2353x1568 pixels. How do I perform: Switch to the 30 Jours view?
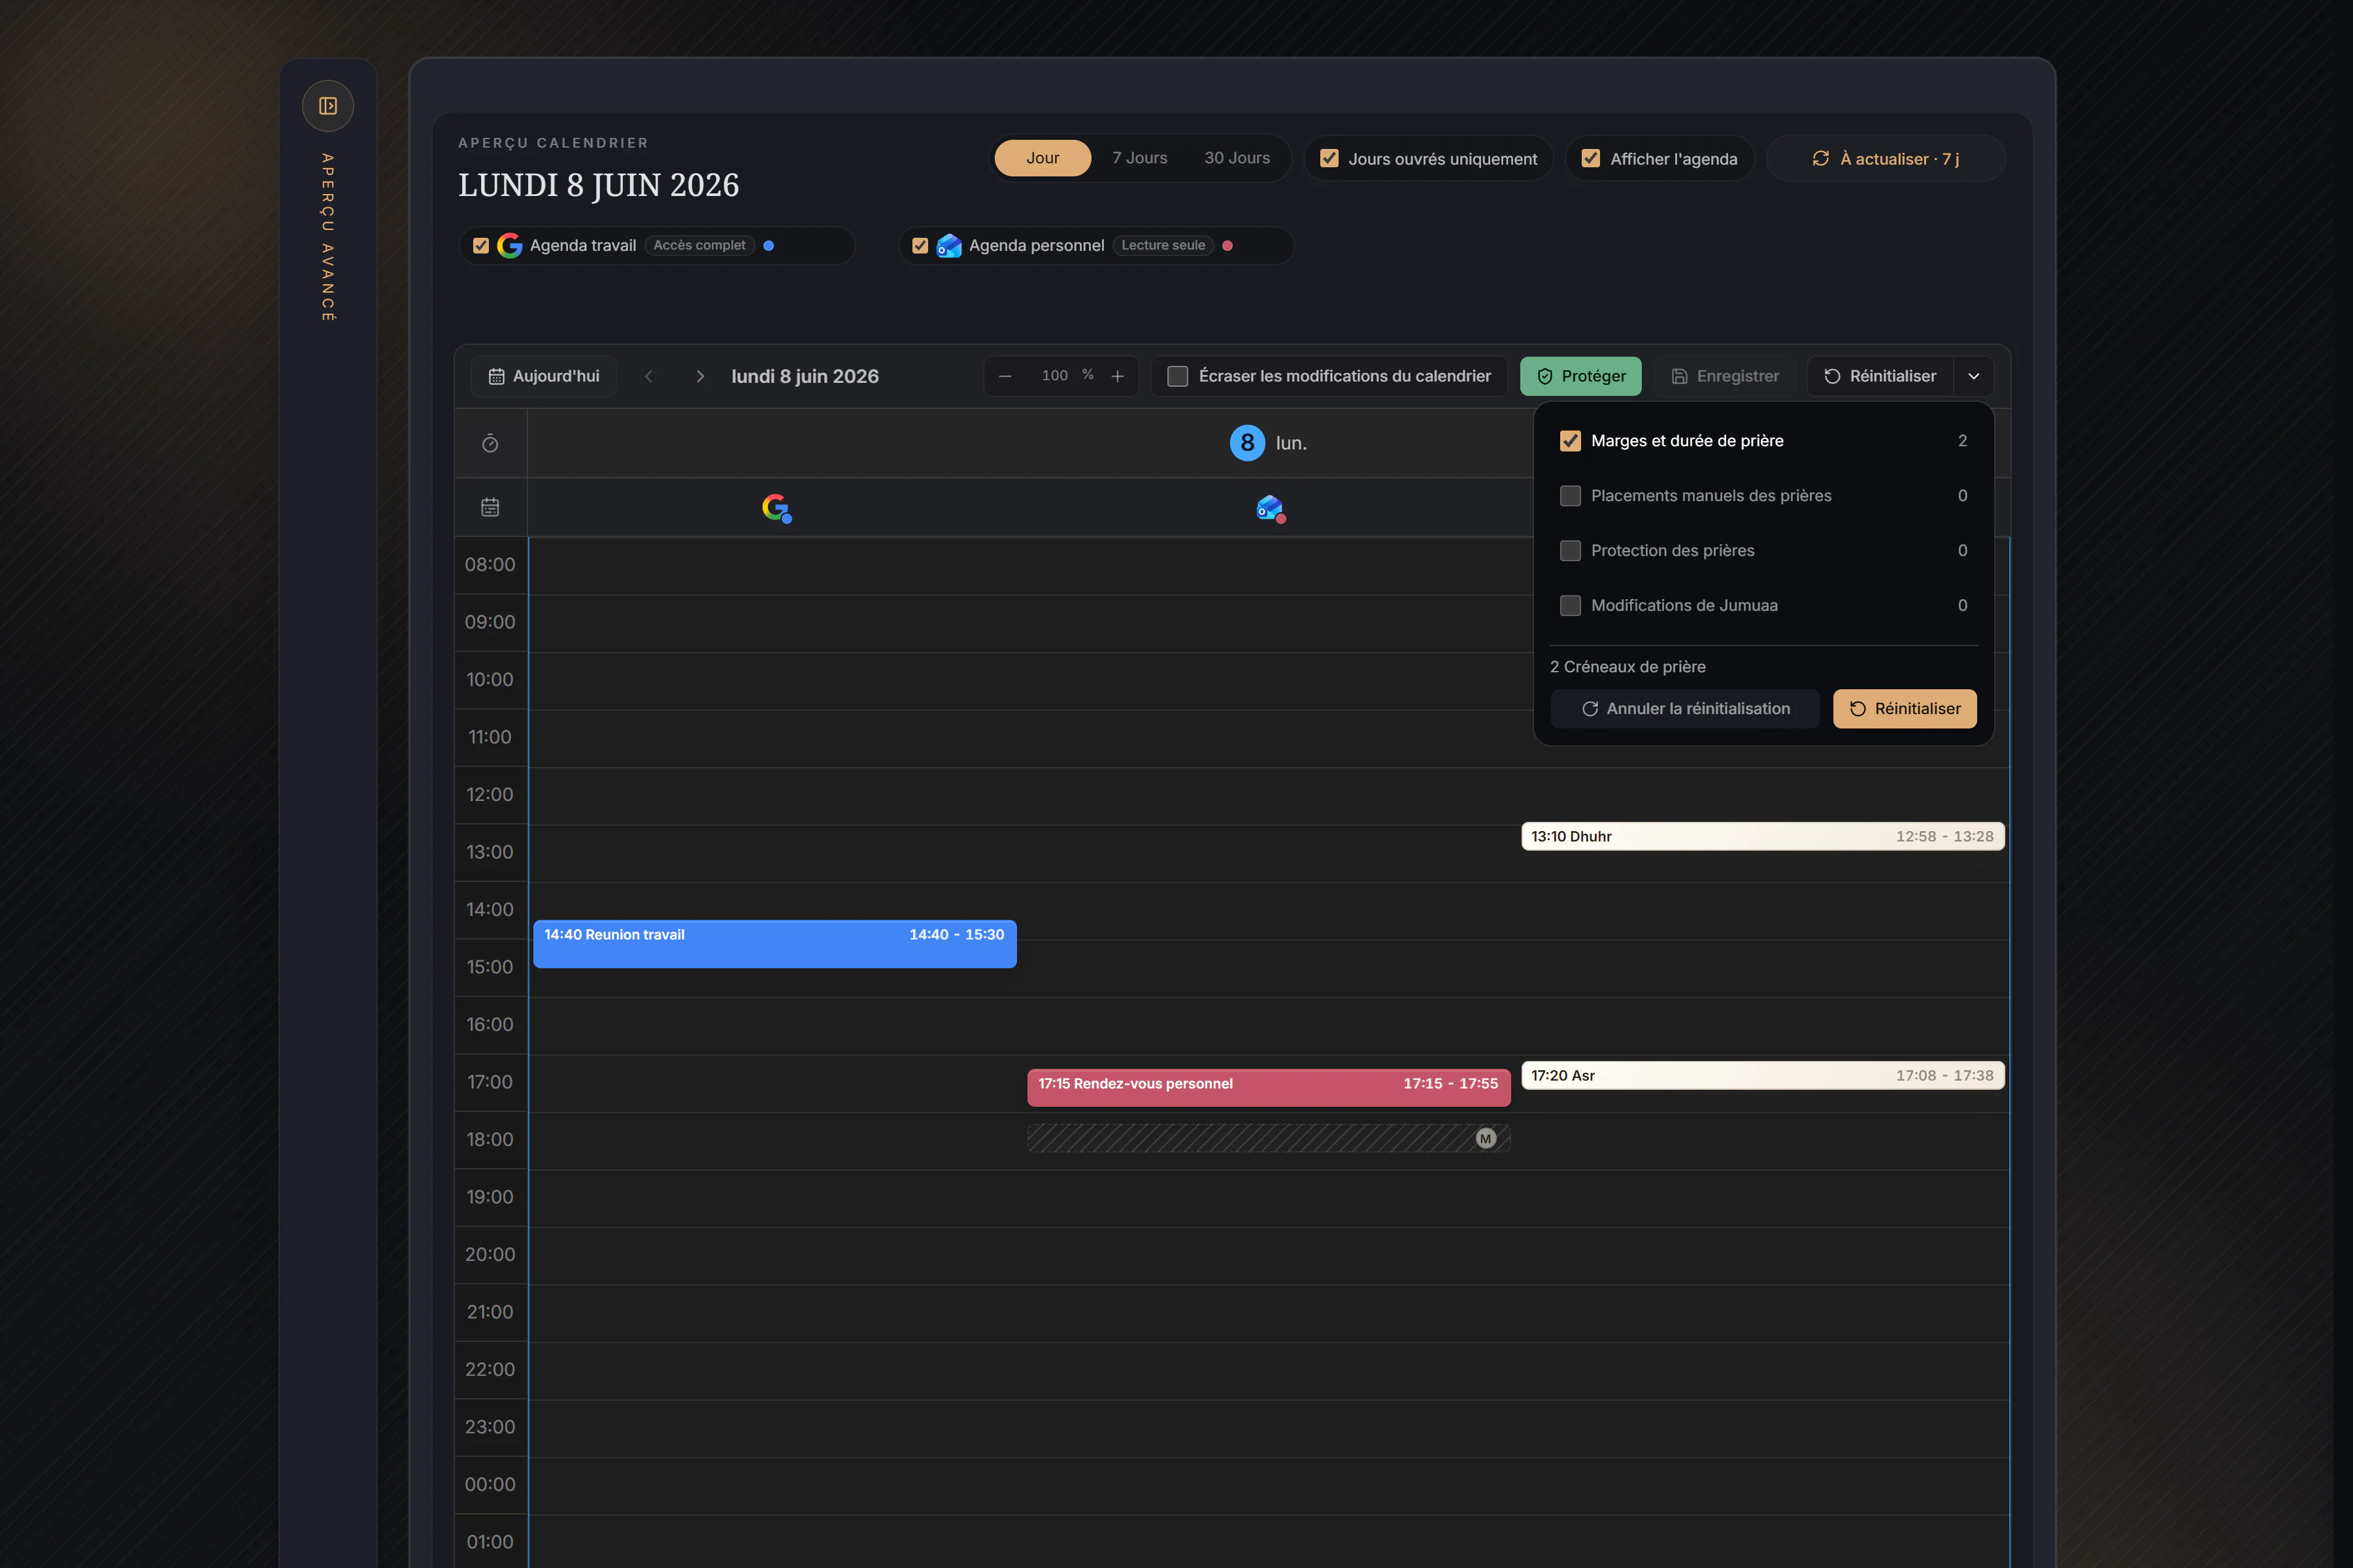tap(1237, 158)
